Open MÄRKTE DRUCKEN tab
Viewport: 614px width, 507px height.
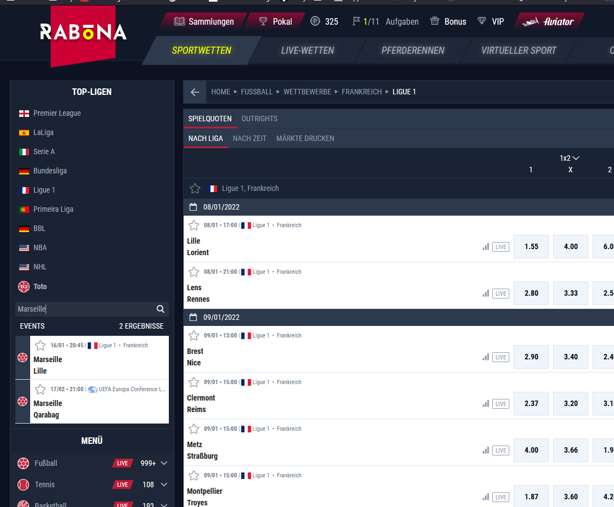click(305, 139)
